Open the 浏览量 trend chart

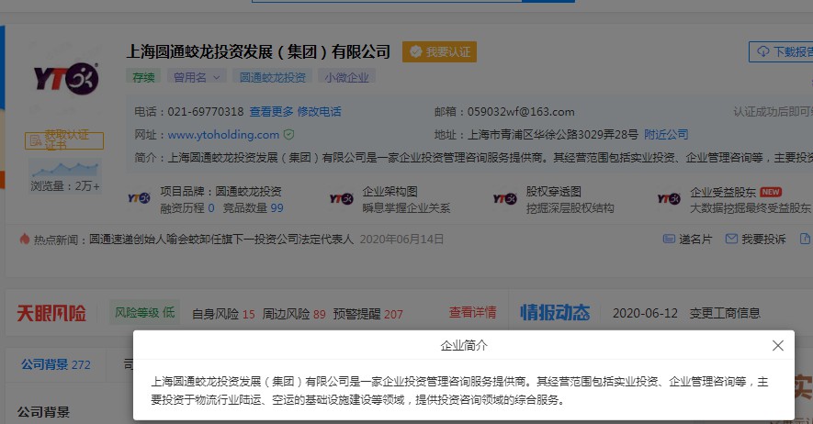tap(65, 170)
